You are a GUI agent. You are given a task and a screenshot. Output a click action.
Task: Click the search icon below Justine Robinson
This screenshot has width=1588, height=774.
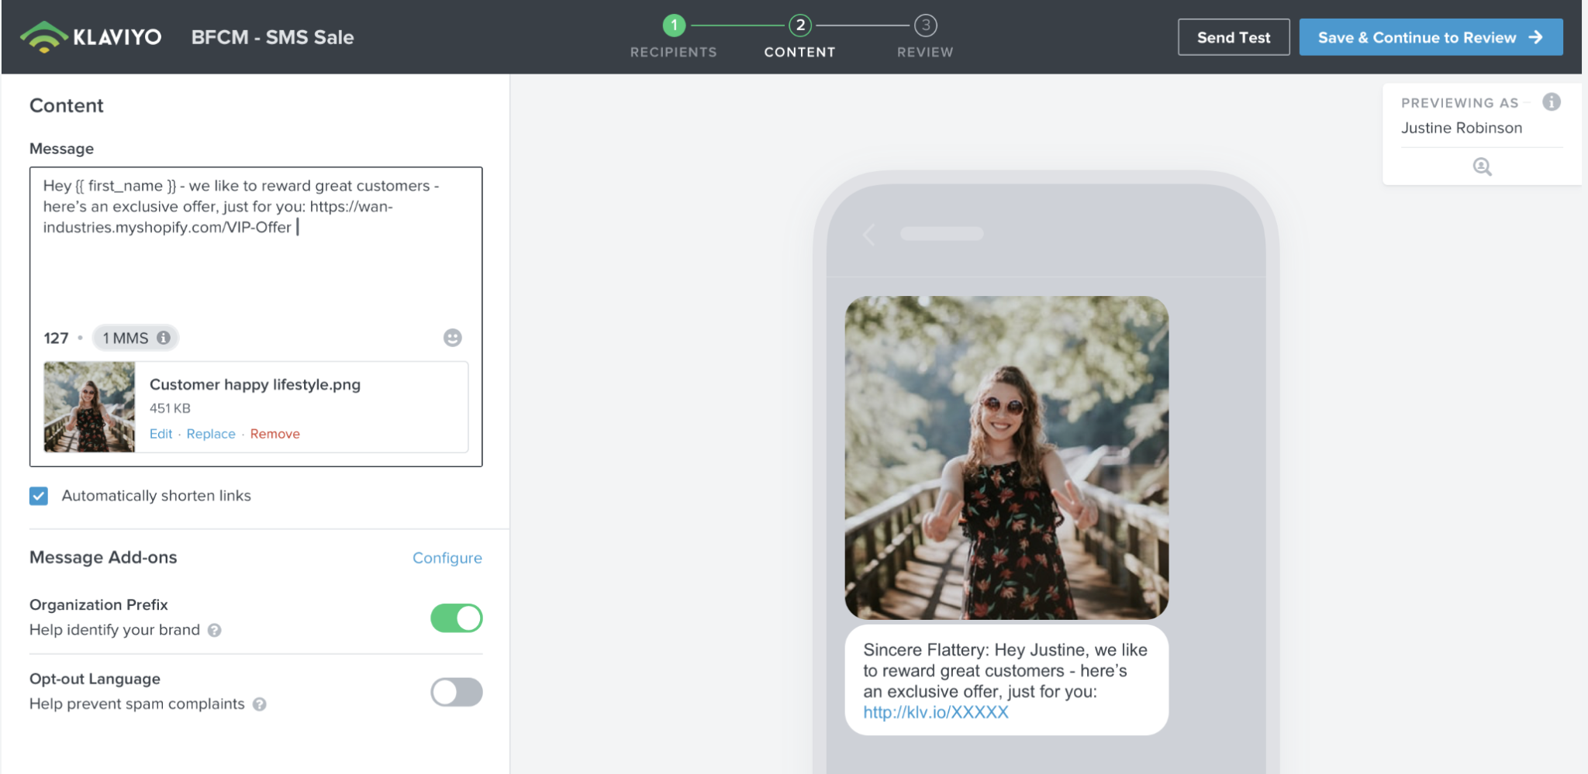coord(1481,167)
